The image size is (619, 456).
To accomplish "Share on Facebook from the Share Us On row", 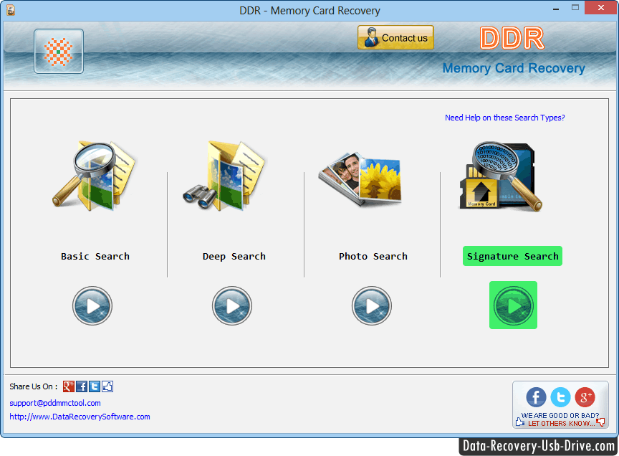I will (81, 386).
